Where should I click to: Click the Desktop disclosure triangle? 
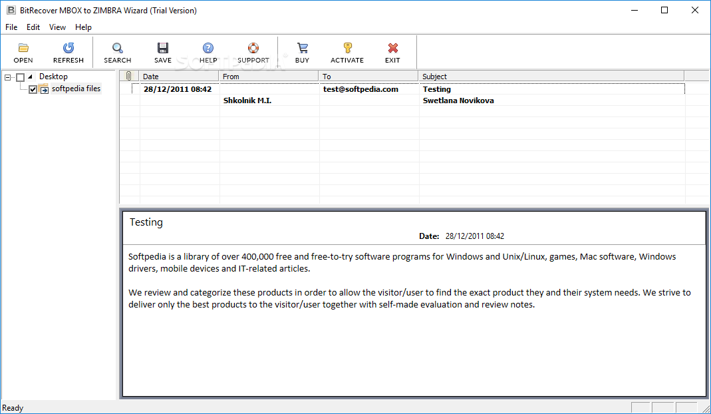tap(31, 77)
